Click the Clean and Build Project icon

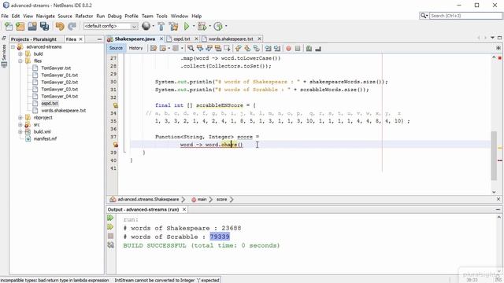coord(173,26)
